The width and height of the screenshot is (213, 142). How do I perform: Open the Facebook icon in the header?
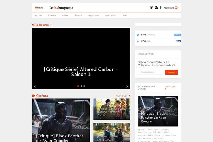tap(161, 7)
